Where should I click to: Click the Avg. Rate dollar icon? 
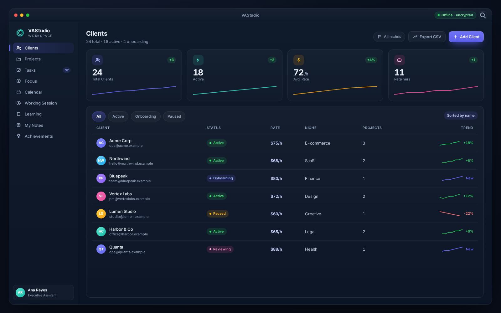(x=299, y=60)
